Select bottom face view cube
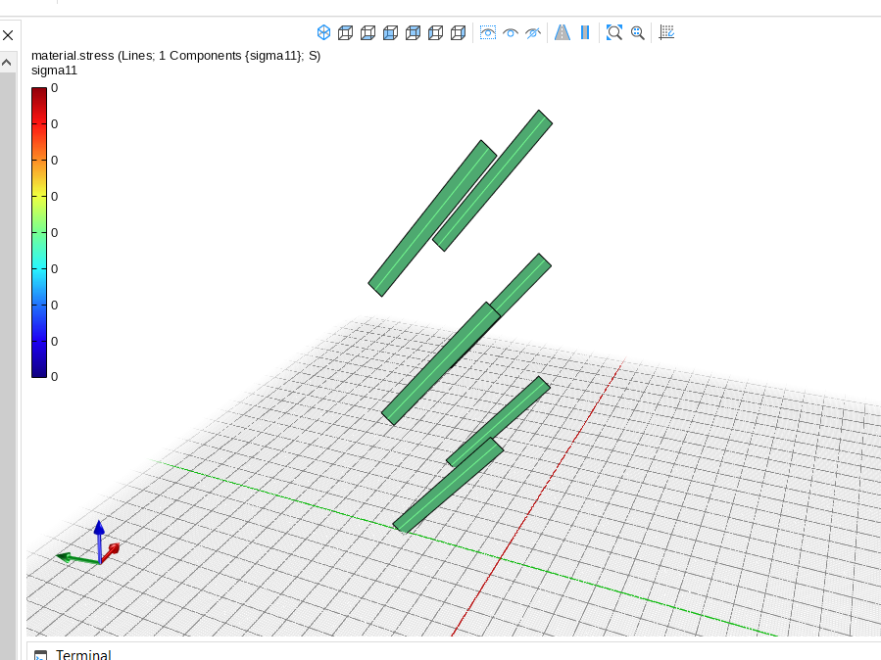881x660 pixels. click(x=368, y=32)
